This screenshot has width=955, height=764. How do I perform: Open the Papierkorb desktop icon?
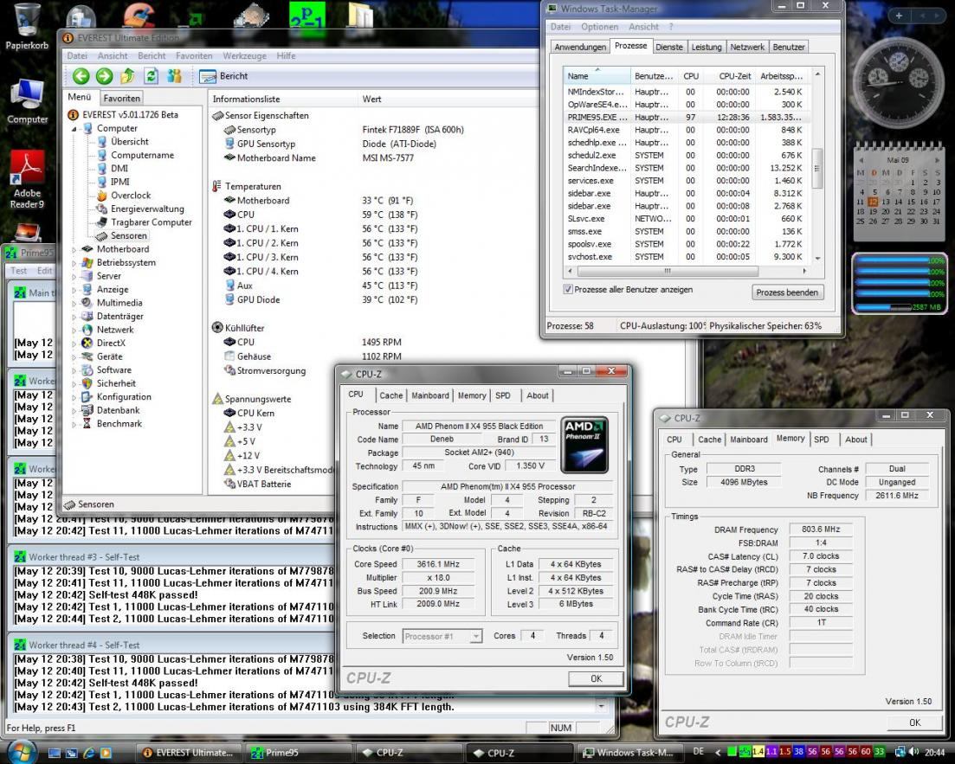(27, 28)
